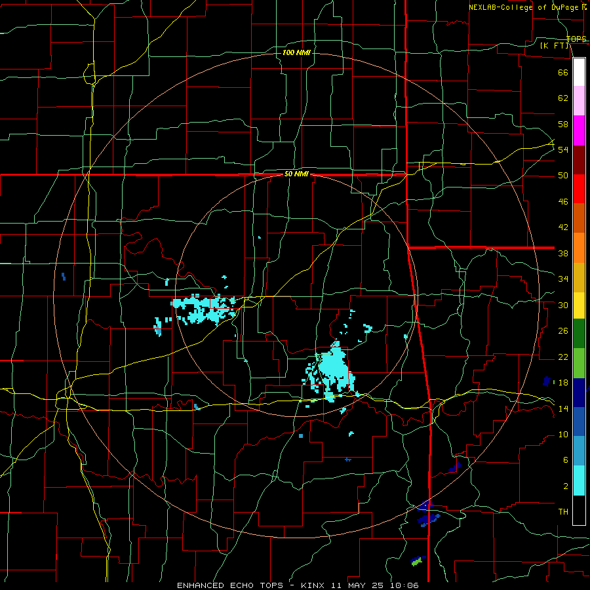The width and height of the screenshot is (590, 590).
Task: Click the yellow legend swatch
Action: pyautogui.click(x=579, y=305)
